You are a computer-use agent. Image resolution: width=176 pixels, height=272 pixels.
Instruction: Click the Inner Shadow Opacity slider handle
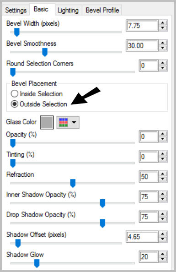click(102, 203)
